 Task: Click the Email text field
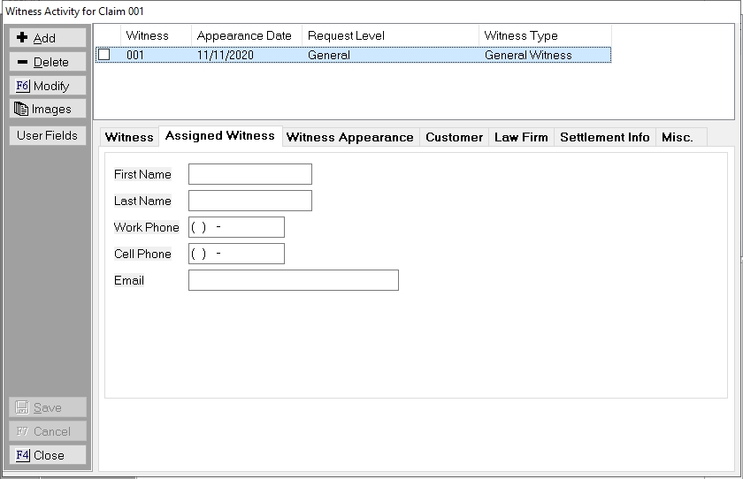293,280
